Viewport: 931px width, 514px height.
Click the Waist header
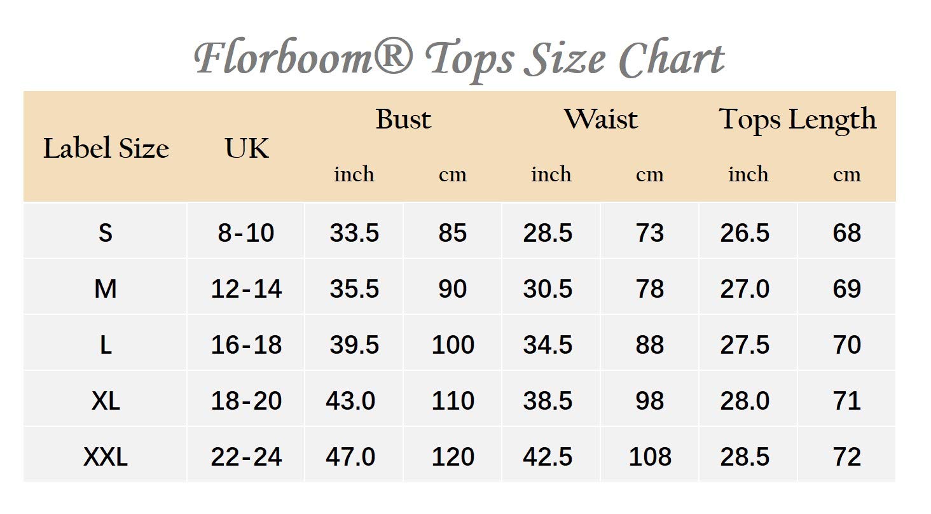pos(600,119)
